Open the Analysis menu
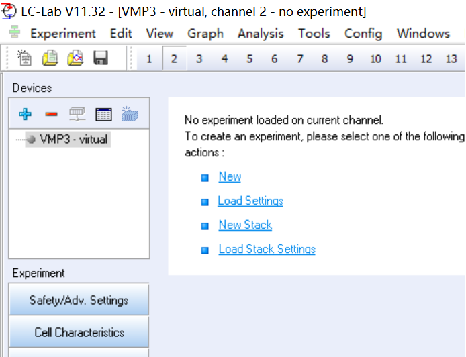This screenshot has width=466, height=357. [261, 33]
